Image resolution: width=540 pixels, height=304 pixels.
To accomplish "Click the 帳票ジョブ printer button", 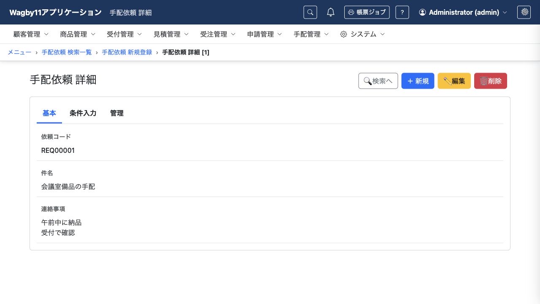I will point(367,12).
